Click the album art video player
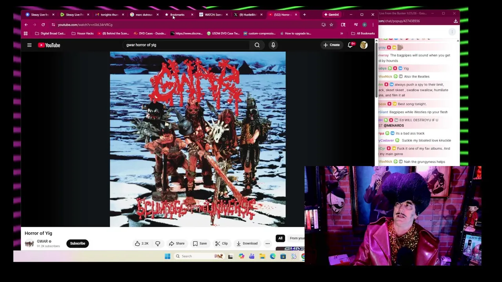 198,139
